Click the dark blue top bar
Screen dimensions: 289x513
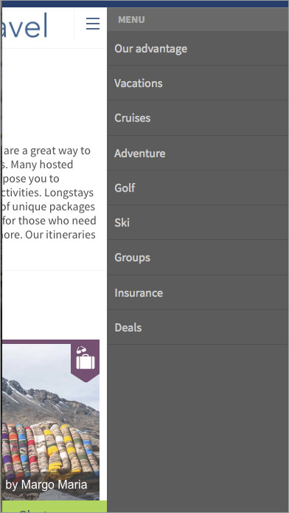pyautogui.click(x=145, y=4)
